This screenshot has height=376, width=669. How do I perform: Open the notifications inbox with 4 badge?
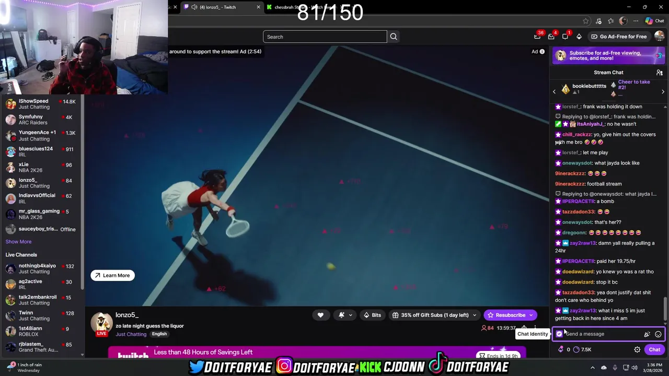click(551, 36)
